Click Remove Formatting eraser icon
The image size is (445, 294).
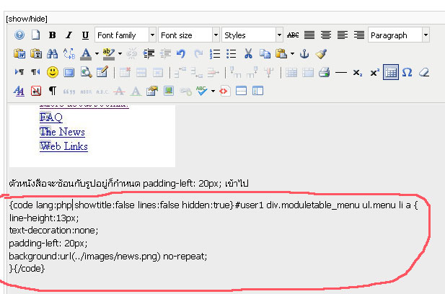(424, 72)
